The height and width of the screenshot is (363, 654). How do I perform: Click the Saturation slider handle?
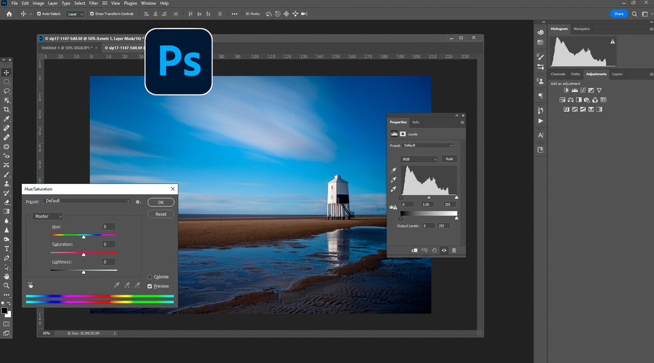coord(84,255)
